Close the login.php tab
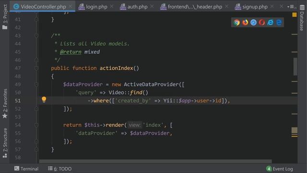 112,6
